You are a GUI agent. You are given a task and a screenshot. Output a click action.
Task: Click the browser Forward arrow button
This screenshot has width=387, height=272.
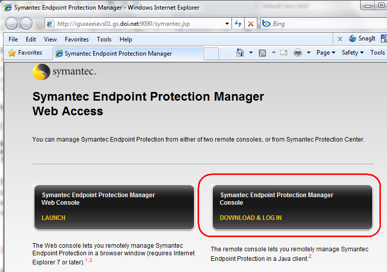pyautogui.click(x=26, y=24)
